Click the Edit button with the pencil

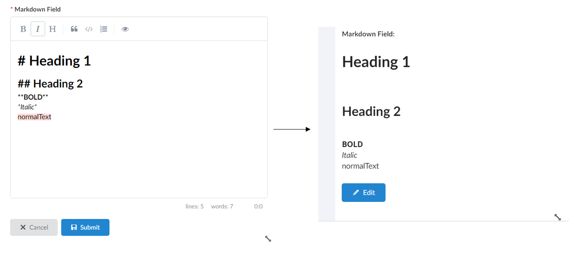(363, 193)
